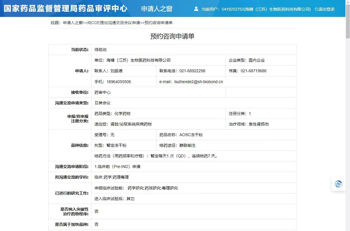The height and width of the screenshot is (231, 350).
Task: Open the floating assistant icon at right edge
Action: click(339, 184)
